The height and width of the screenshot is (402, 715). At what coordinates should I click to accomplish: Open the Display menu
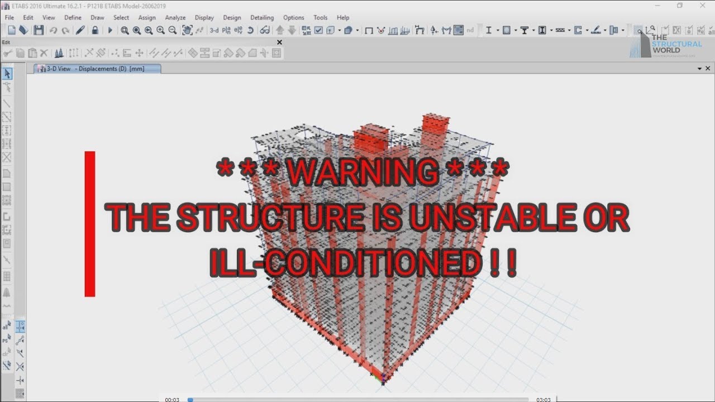pyautogui.click(x=204, y=17)
